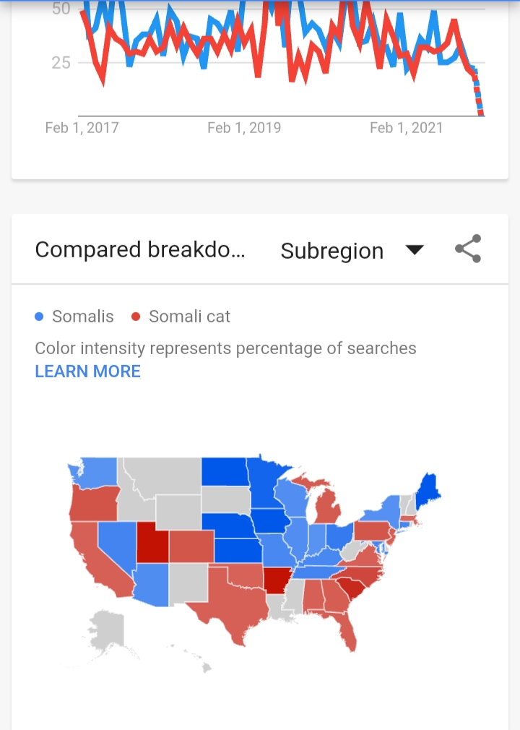Screen dimensions: 520x730
Task: Click the dotted end of trend lines
Action: (478, 95)
